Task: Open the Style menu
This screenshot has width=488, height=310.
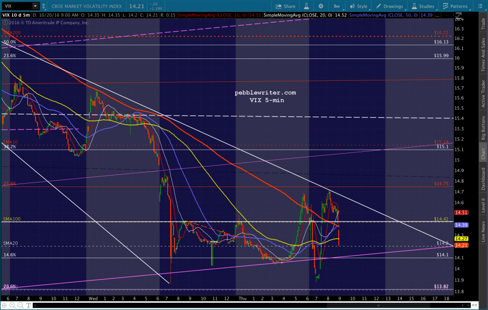Action: click(x=358, y=6)
